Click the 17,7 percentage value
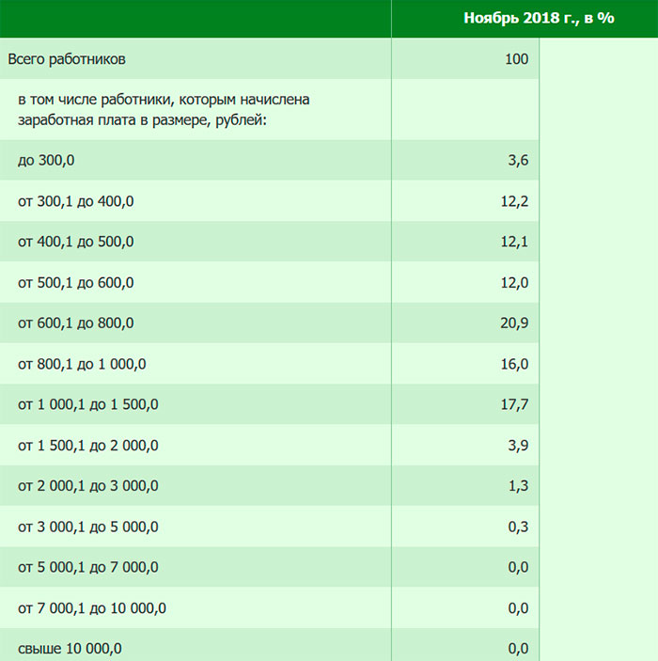658x661 pixels. pyautogui.click(x=515, y=404)
